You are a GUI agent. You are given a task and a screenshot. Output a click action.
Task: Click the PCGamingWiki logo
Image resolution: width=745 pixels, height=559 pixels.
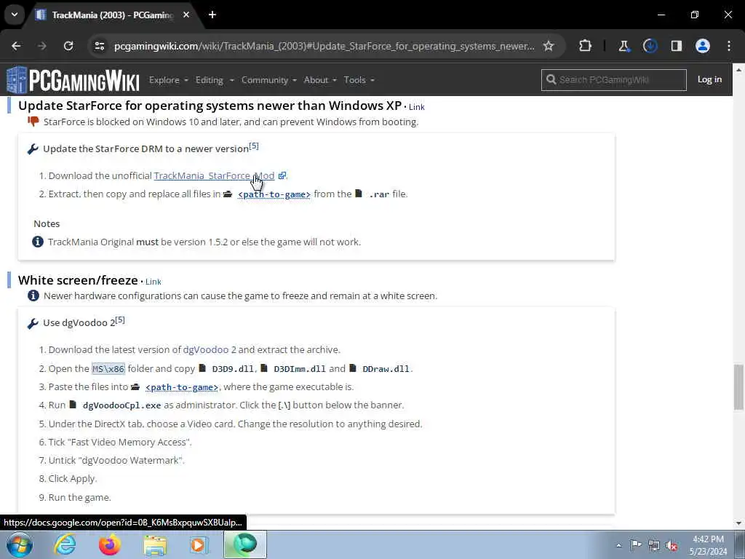pyautogui.click(x=73, y=80)
